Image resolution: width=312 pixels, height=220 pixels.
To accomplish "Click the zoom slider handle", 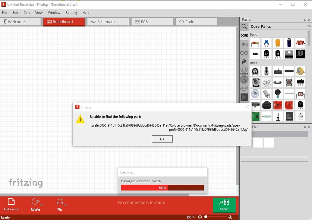I will point(206,217).
